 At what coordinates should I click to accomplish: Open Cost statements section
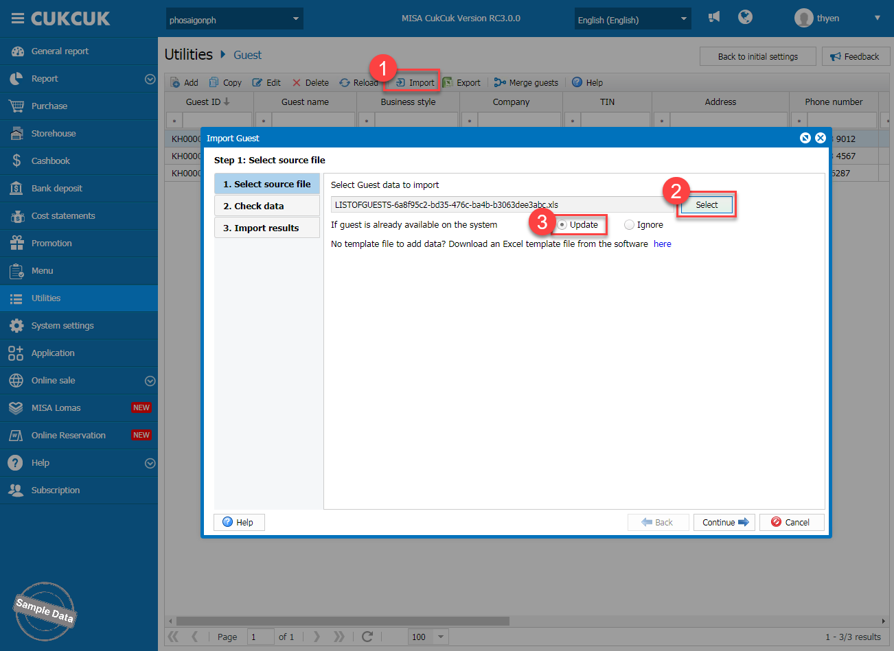[x=79, y=216]
